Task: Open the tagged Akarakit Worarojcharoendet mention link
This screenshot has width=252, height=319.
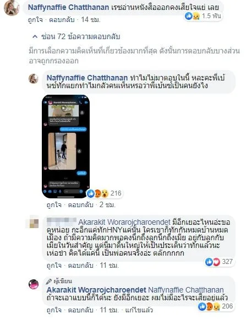Action: coord(124,221)
